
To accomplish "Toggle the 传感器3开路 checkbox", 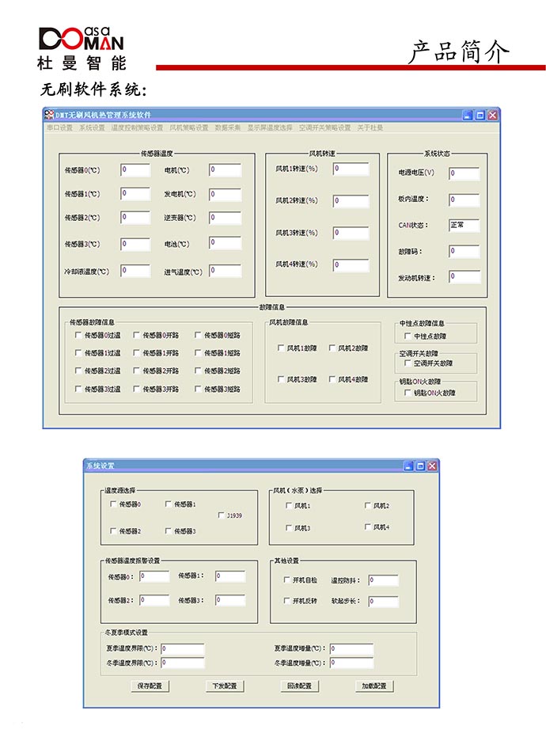I will click(x=136, y=389).
